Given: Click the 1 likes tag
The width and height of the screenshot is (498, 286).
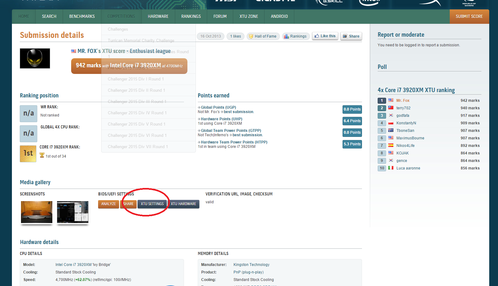Looking at the screenshot, I should [x=235, y=36].
